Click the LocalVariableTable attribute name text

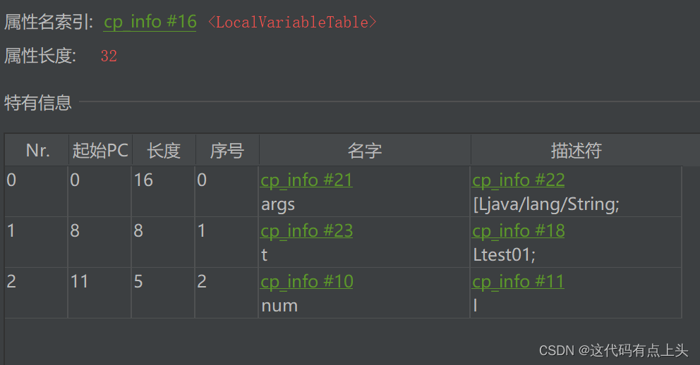(292, 23)
